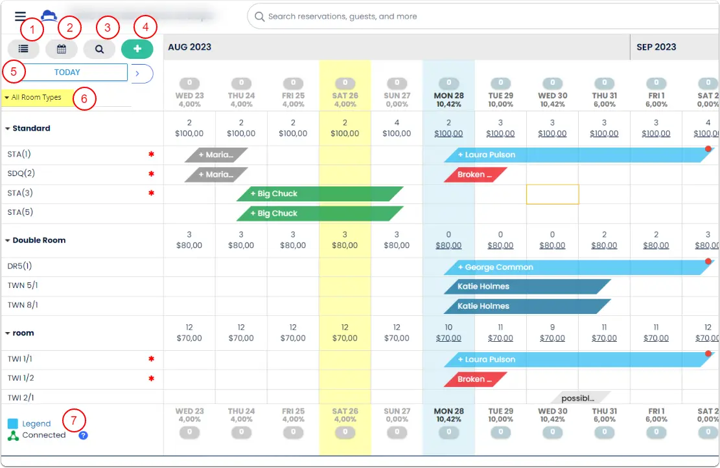Click the cloud logo icon

(x=49, y=16)
